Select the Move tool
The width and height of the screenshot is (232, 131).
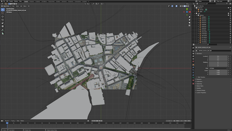pos(3,17)
